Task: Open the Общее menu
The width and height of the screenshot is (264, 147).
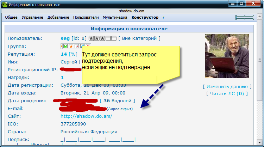Action: (12, 17)
